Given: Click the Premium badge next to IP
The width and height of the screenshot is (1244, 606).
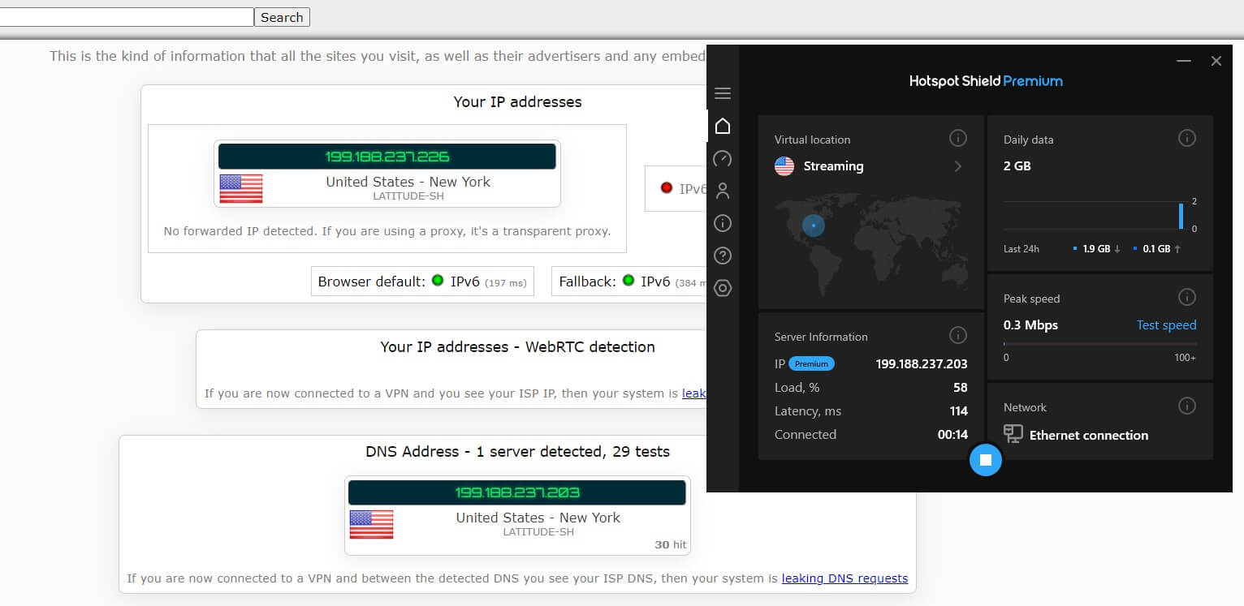Looking at the screenshot, I should [811, 364].
